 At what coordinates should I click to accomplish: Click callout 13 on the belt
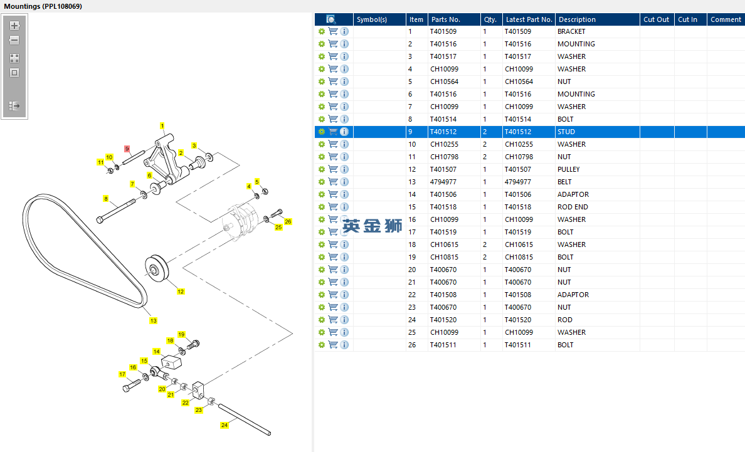[153, 320]
